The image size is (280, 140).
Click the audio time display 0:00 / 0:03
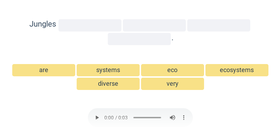pos(116,118)
